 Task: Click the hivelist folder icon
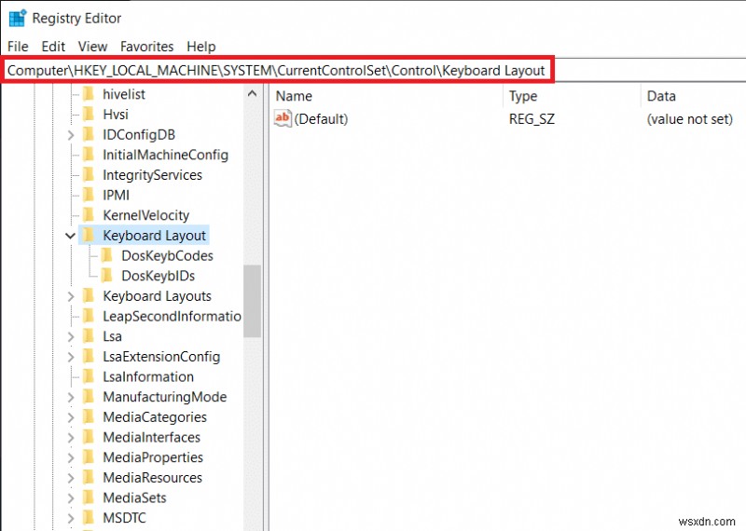click(89, 94)
